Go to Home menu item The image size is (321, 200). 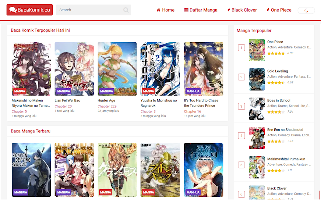tap(166, 10)
